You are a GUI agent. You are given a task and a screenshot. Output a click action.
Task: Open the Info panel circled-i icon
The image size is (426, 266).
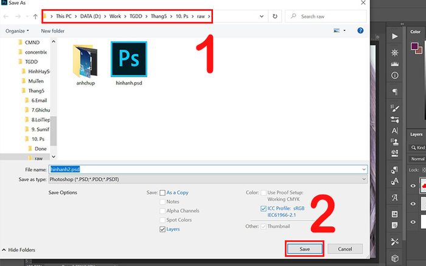pyautogui.click(x=395, y=75)
